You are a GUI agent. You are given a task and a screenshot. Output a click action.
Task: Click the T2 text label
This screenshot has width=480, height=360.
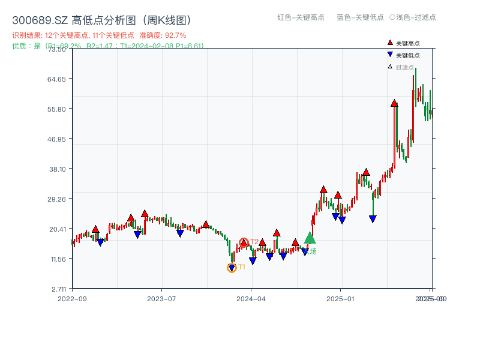[254, 242]
